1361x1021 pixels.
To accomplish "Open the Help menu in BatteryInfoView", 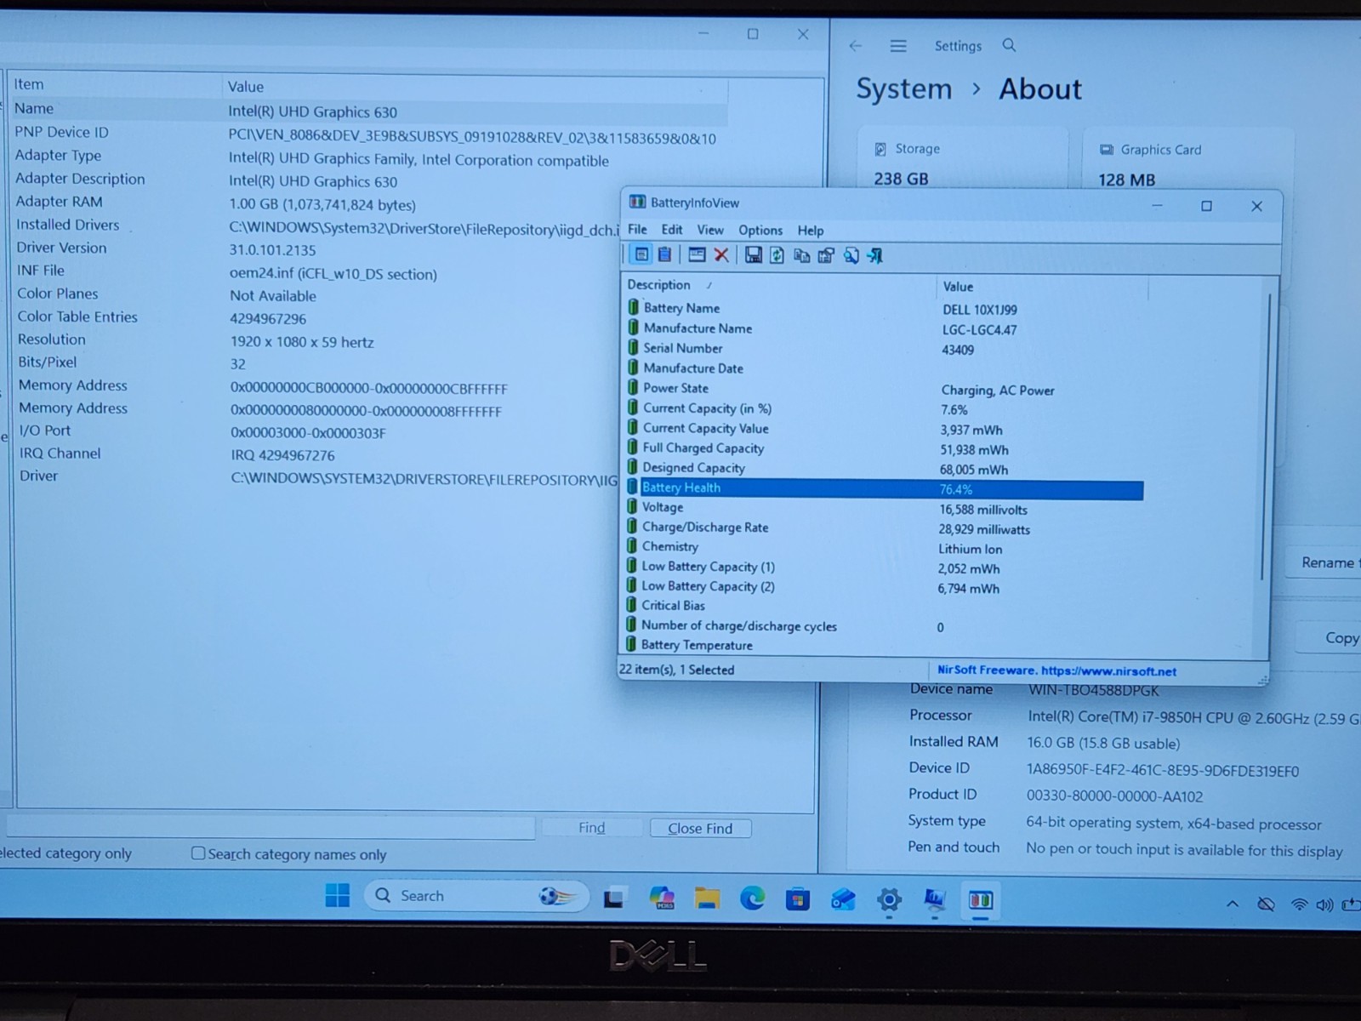I will [x=811, y=231].
